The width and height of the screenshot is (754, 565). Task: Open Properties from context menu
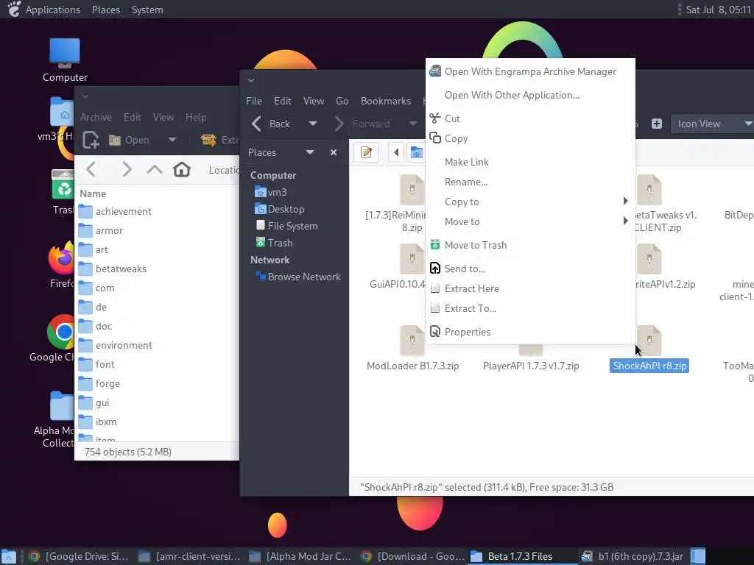coord(530,332)
